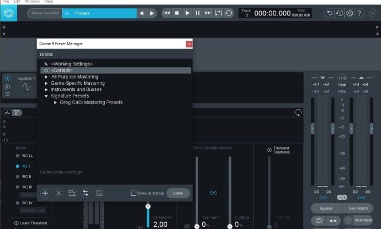The height and width of the screenshot is (229, 381).
Task: Swap channels with the double arrow icon
Action: coord(333,221)
